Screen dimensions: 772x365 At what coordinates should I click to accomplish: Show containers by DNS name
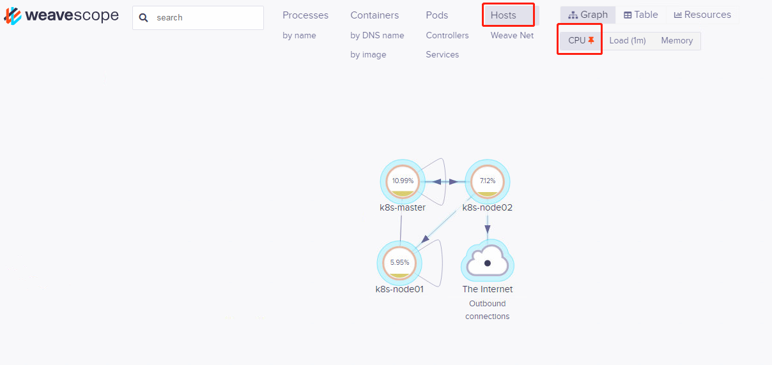click(x=377, y=36)
